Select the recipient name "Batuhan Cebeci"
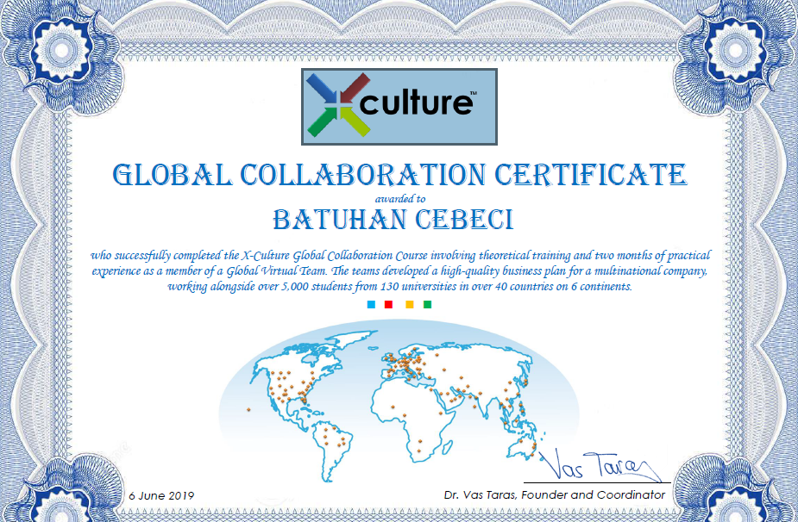Image resolution: width=798 pixels, height=522 pixels. pos(393,220)
